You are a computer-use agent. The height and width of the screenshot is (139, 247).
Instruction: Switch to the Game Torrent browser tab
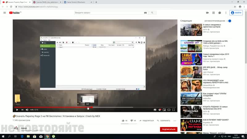[x=78, y=2]
